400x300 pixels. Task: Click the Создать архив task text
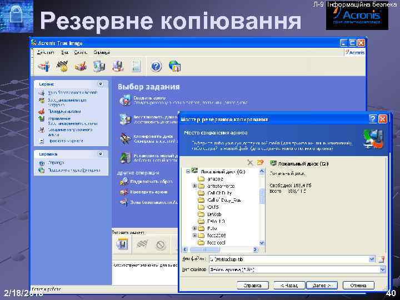click(149, 98)
